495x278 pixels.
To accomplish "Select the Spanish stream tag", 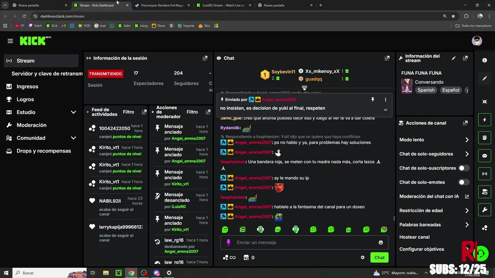I will tap(426, 90).
